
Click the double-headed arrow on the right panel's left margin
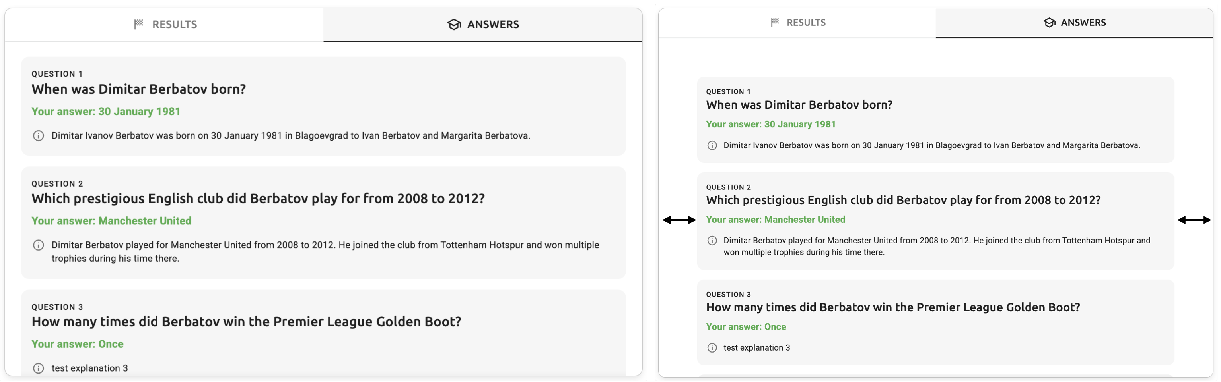pos(679,220)
